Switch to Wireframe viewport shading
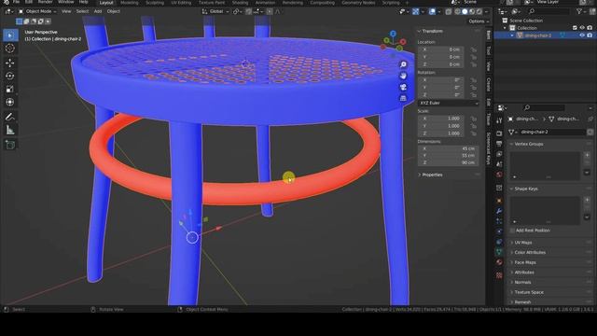 pos(458,12)
